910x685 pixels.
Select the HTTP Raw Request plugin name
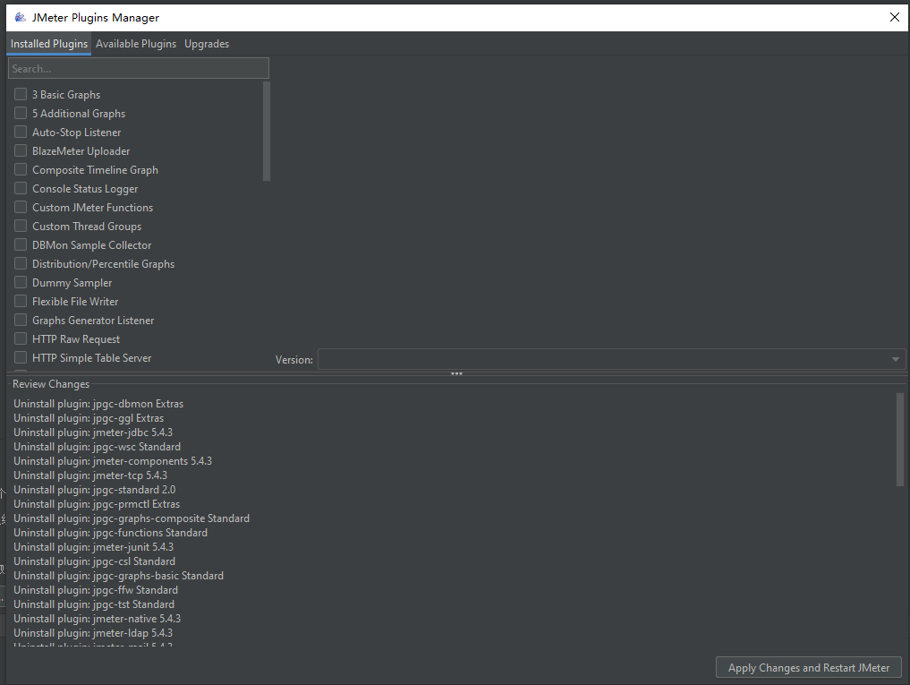coord(76,339)
